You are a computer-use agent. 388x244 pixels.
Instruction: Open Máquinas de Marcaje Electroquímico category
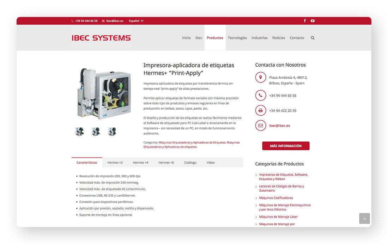point(285,207)
